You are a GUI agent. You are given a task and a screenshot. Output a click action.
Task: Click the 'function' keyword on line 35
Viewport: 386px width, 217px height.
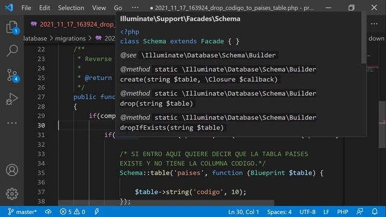click(x=227, y=173)
